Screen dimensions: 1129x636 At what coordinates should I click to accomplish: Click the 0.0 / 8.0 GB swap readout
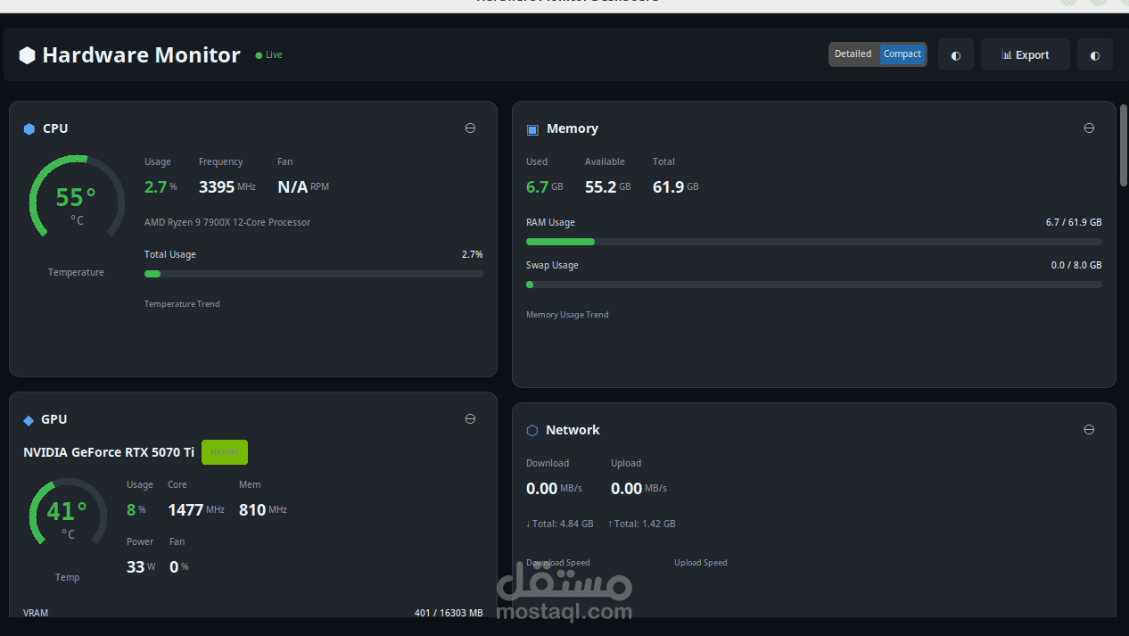[1076, 265]
